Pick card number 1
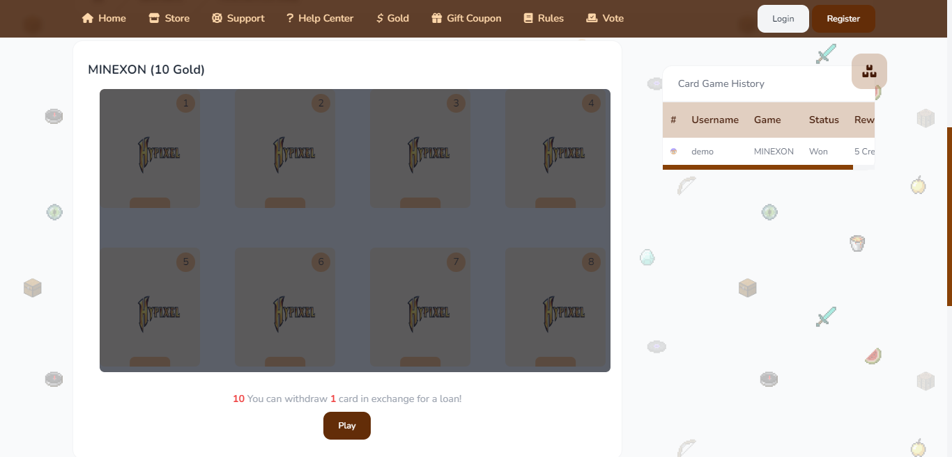The width and height of the screenshot is (952, 457). [150, 148]
